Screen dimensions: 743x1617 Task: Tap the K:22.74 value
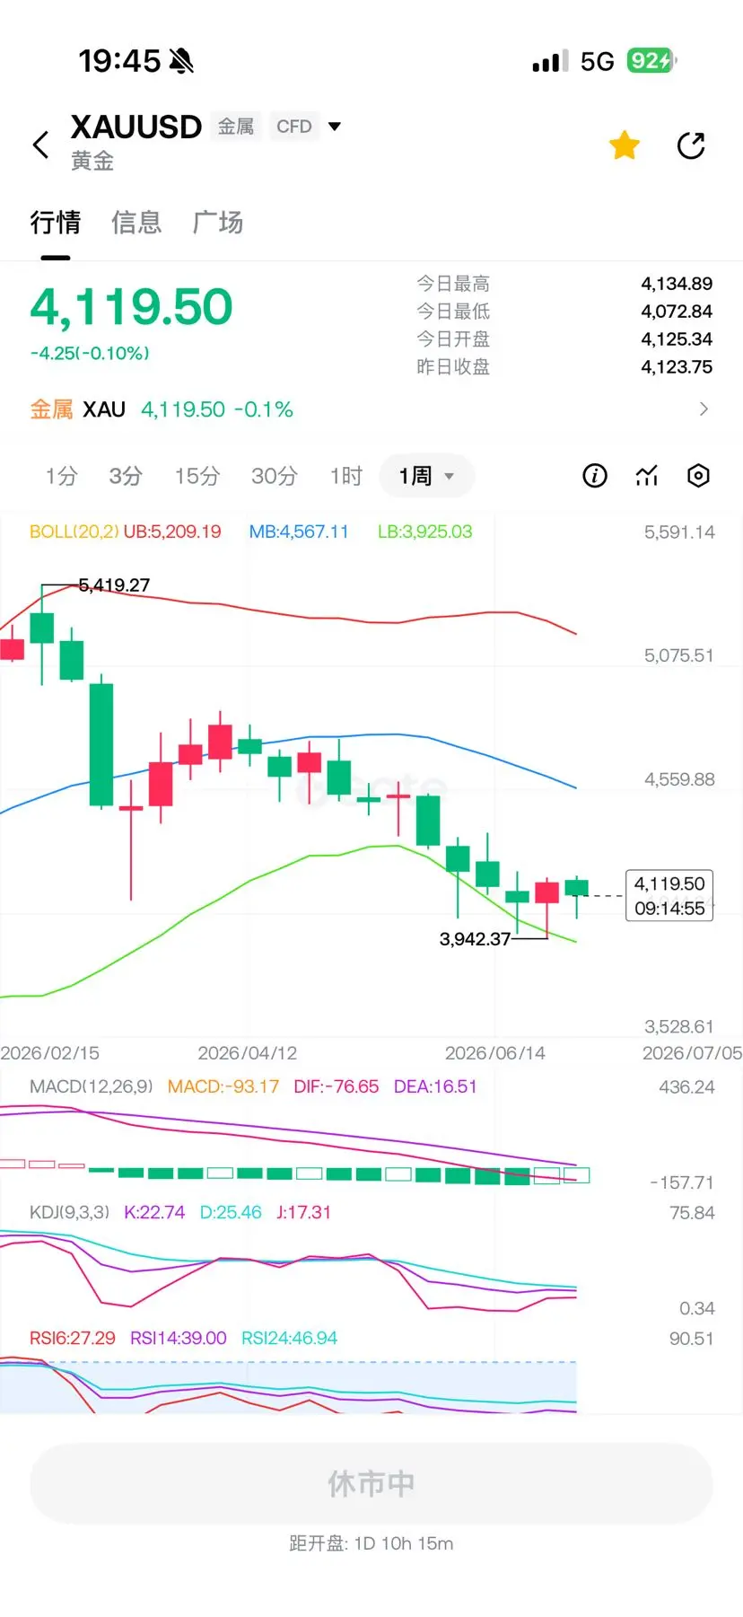154,1212
